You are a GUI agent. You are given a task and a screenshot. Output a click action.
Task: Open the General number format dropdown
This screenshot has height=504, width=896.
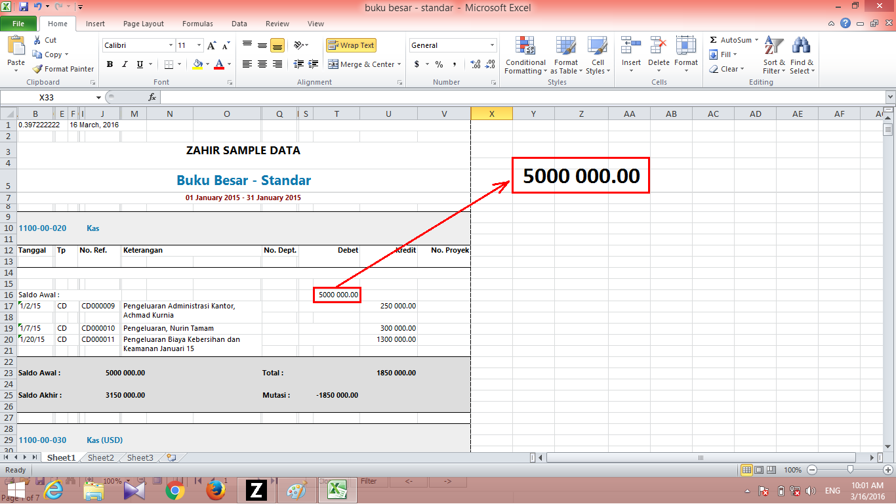click(493, 45)
